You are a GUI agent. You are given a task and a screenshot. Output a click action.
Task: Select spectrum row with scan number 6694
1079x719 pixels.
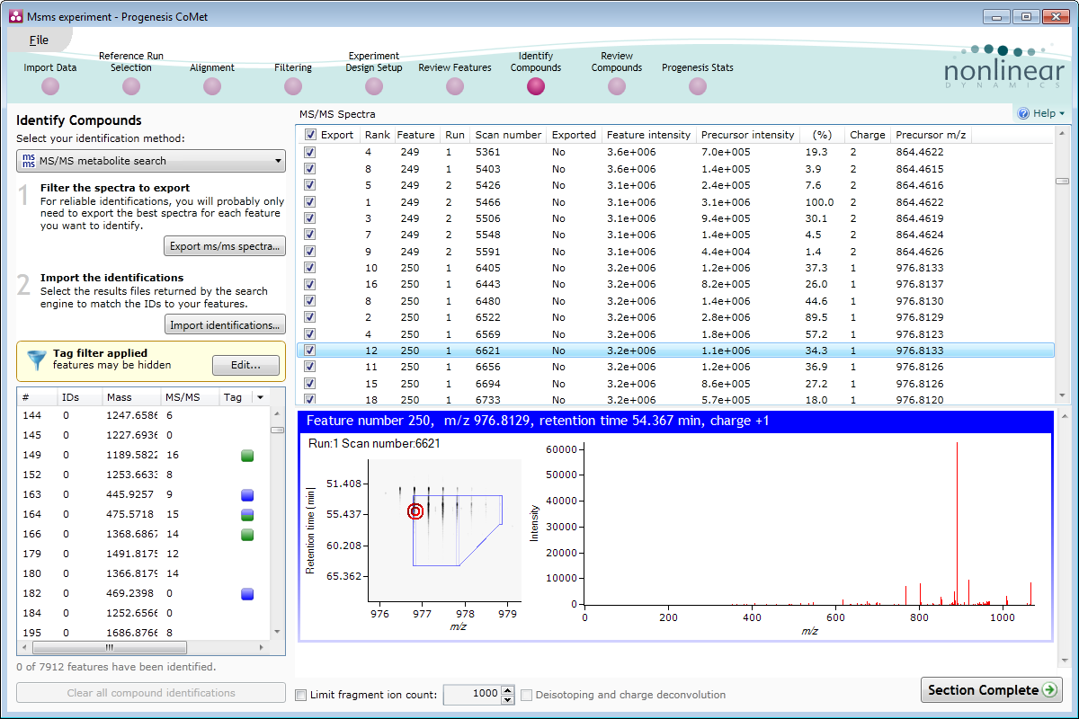tap(675, 384)
